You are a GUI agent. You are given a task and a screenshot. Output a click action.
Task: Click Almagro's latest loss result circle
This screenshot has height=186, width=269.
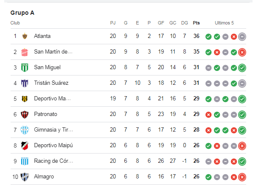242,177
